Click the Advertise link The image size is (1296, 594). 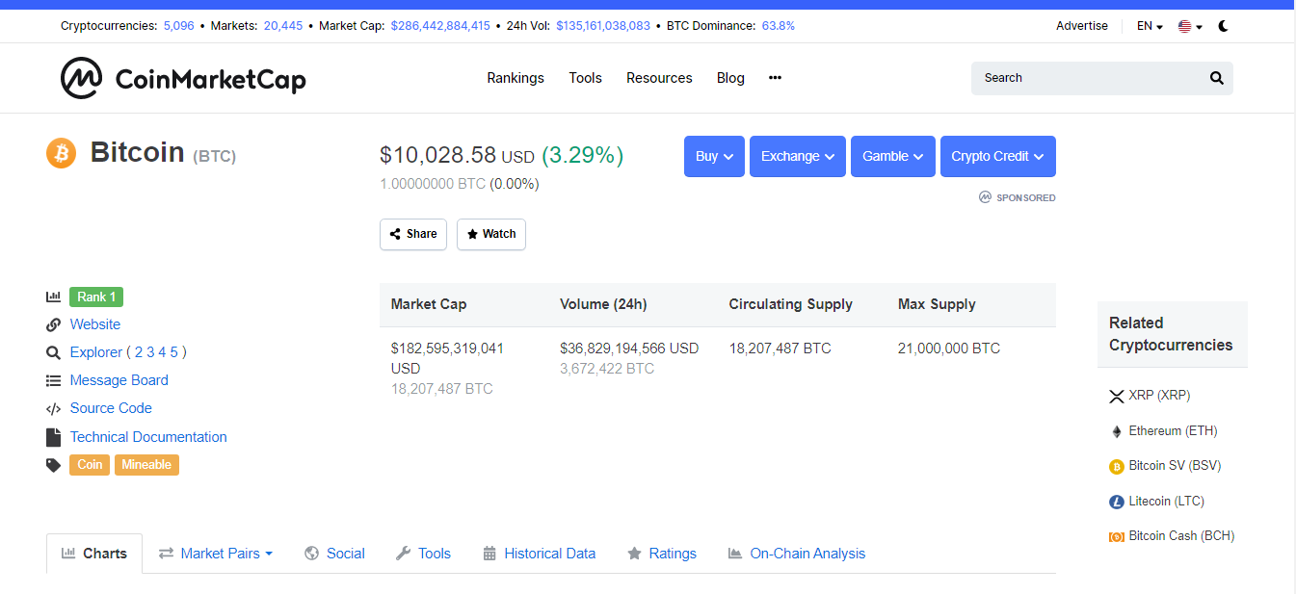tap(1082, 26)
